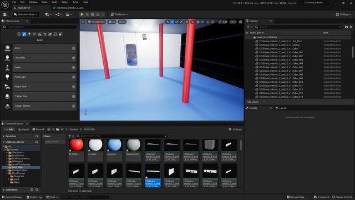
Task: Click the Outliner search field
Action: [x=298, y=27]
